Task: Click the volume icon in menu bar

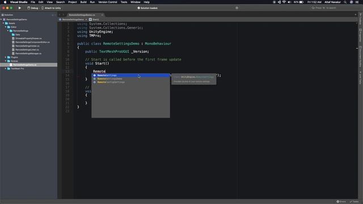Action: click(289, 2)
